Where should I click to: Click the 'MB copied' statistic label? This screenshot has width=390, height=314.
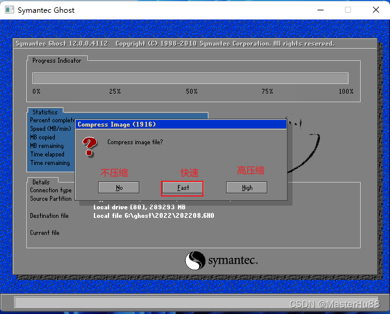coord(43,137)
